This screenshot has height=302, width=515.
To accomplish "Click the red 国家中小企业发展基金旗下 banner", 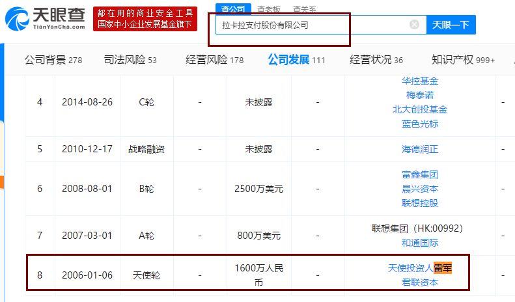I will point(145,19).
